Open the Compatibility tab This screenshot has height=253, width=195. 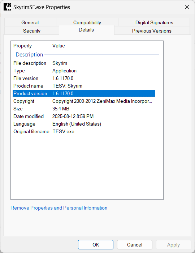pyautogui.click(x=87, y=22)
